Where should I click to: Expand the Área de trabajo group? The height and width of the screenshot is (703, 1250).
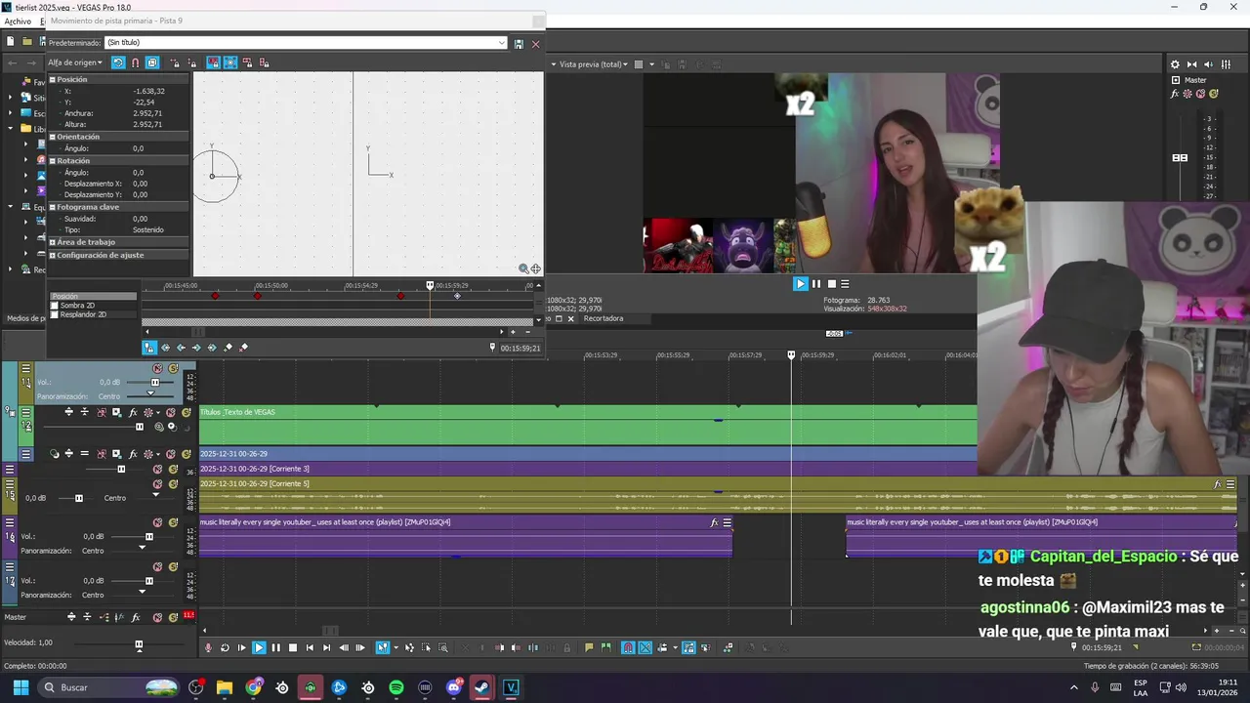pos(53,242)
